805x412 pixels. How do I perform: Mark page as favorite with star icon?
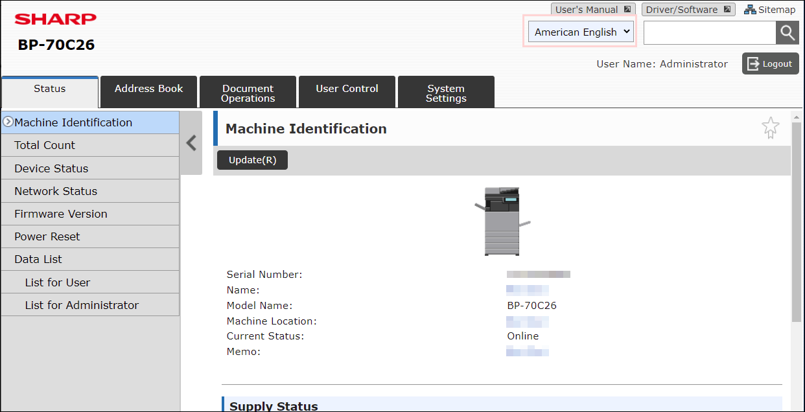pos(770,128)
